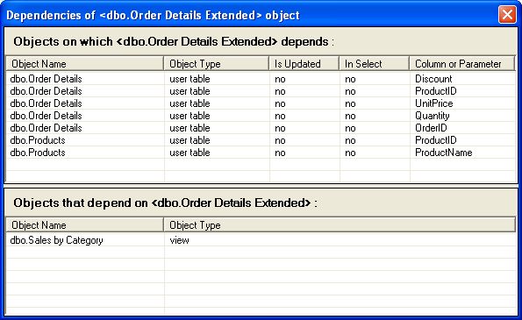Select Is Updated 'no' in the Quantity row
Image resolution: width=522 pixels, height=320 pixels.
pyautogui.click(x=280, y=116)
